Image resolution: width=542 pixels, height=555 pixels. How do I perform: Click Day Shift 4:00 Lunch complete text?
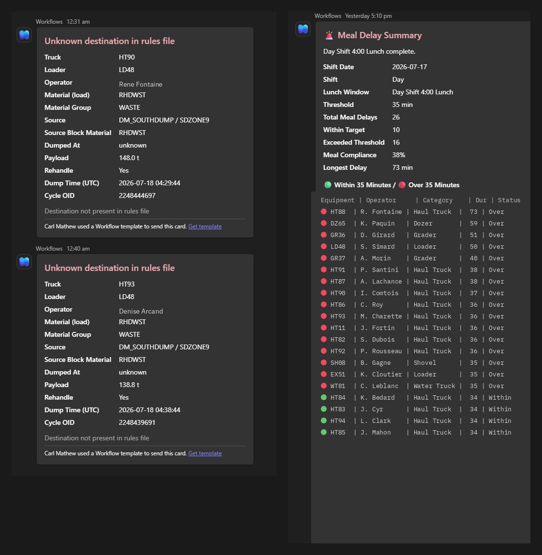pos(369,51)
